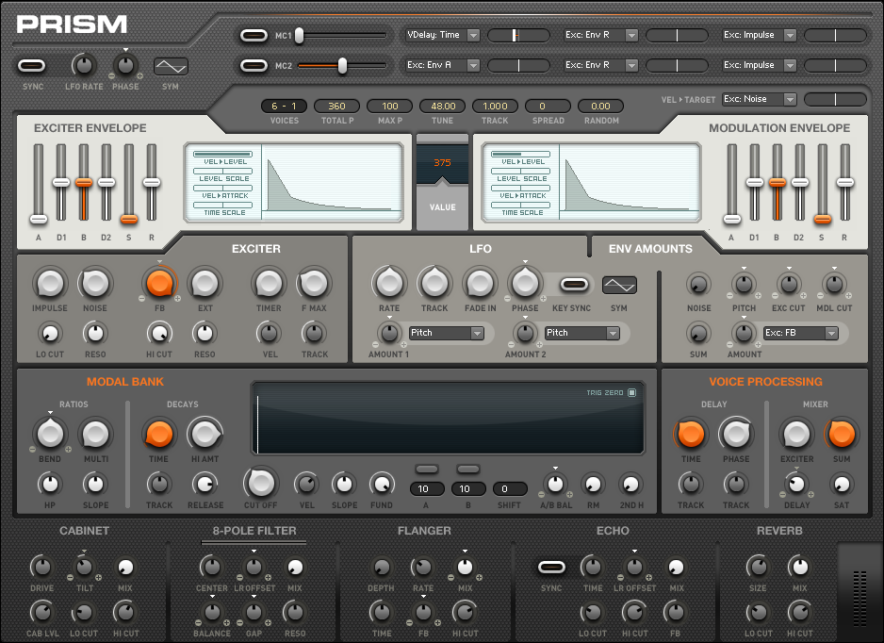Expand the Exc: FB amount dropdown
The image size is (884, 643).
click(x=800, y=333)
